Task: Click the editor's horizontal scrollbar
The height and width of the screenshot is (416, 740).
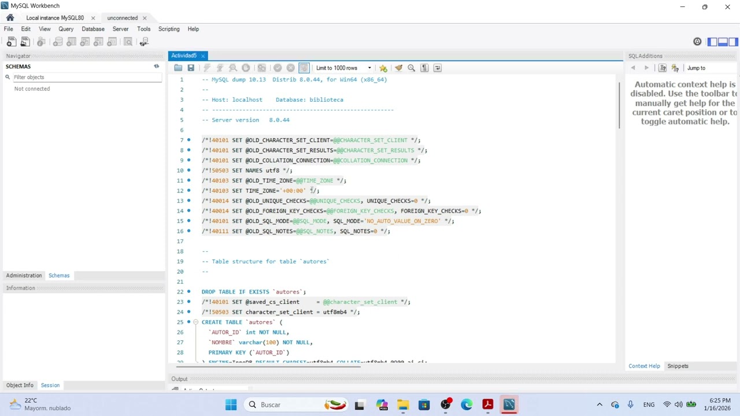Action: click(x=268, y=366)
